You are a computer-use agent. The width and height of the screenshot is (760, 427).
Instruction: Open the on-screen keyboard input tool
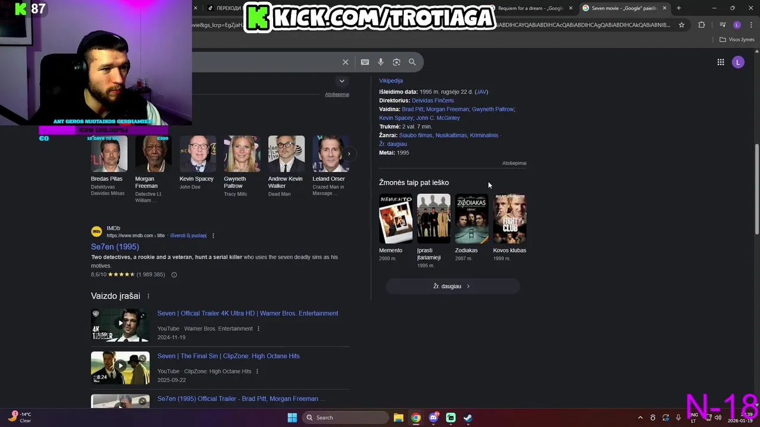[x=365, y=62]
